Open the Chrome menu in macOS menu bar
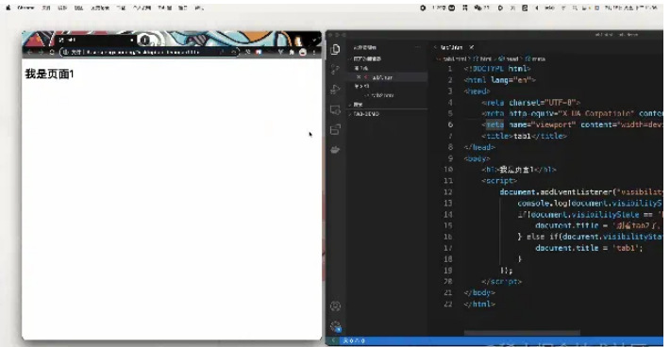This screenshot has width=670, height=347. (25, 8)
